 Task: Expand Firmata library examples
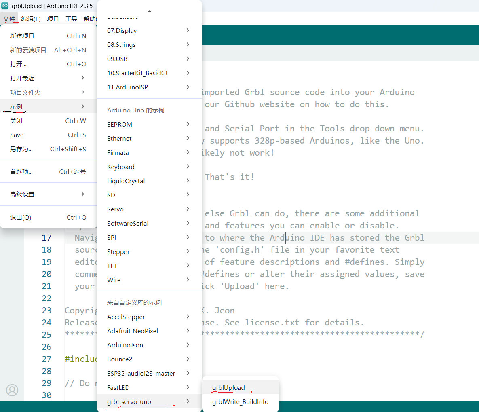coord(150,152)
